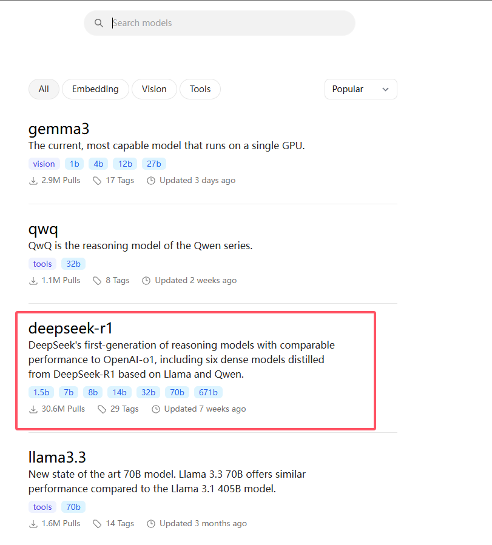
Task: Click the 70b tag under llama3.3
Action: pos(73,507)
